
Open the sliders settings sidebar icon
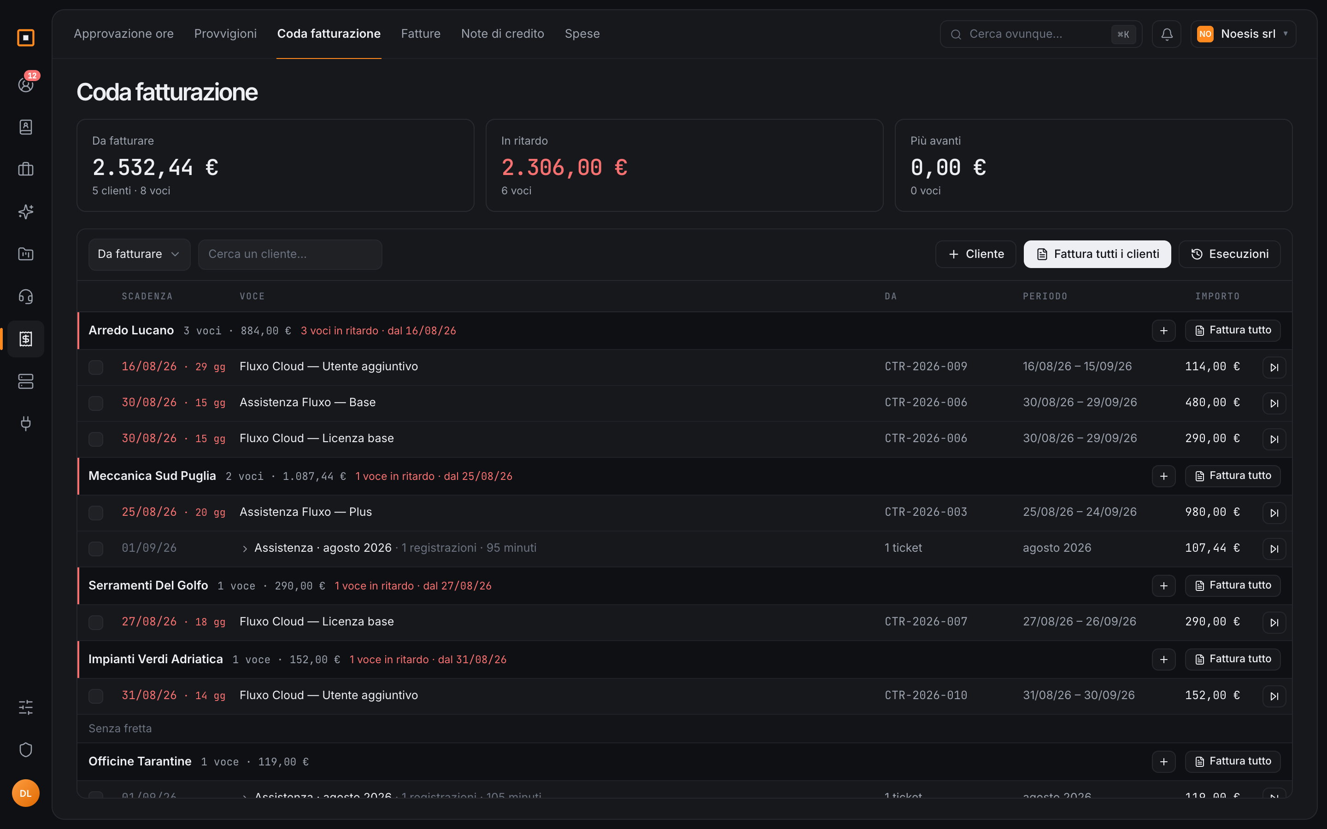[x=26, y=707]
